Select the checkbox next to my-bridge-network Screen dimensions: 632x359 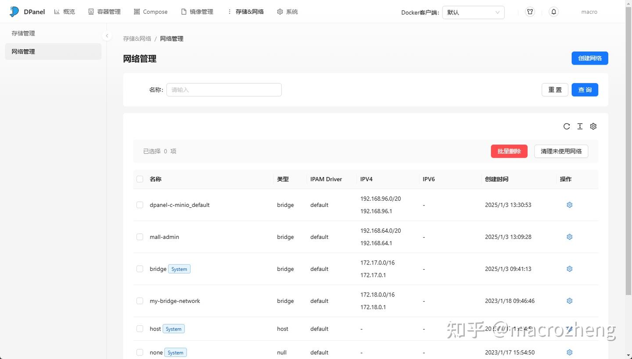point(140,301)
